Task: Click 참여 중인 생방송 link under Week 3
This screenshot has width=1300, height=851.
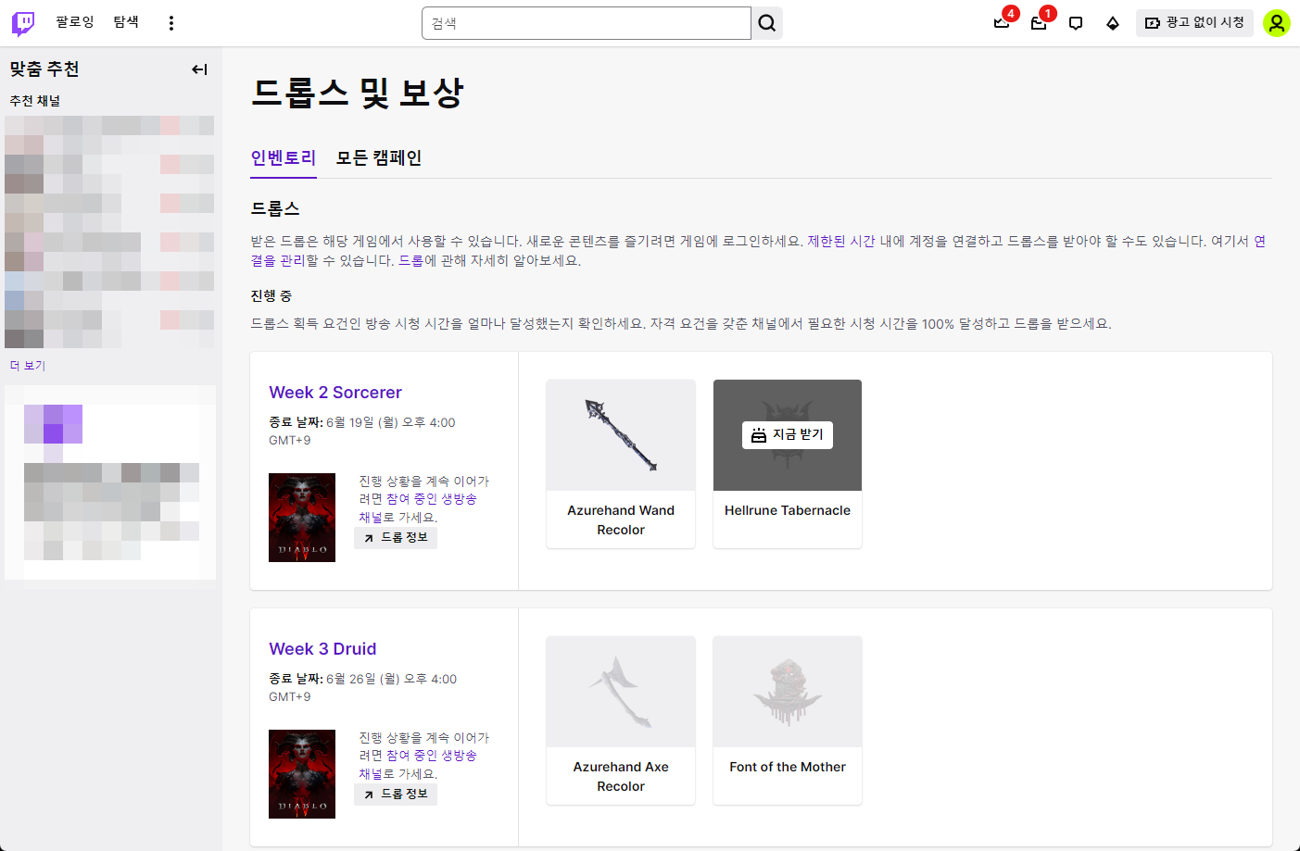Action: click(432, 756)
